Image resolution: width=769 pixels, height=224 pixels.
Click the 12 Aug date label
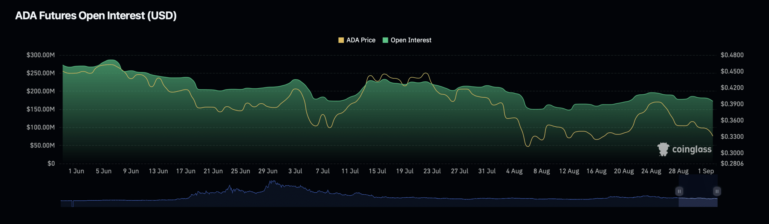pos(569,171)
